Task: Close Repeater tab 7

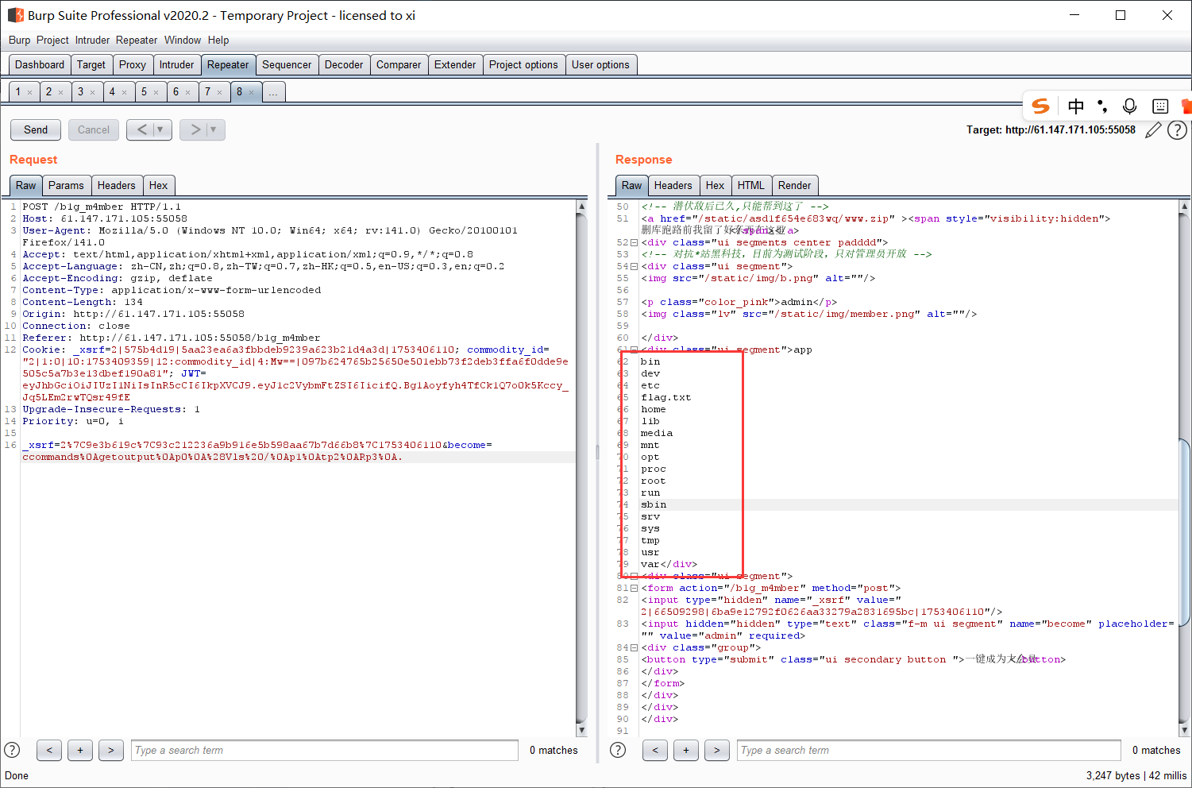Action: point(219,92)
